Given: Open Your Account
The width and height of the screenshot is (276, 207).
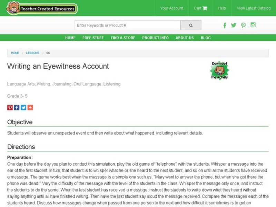Looking at the screenshot, I should coord(172,8).
